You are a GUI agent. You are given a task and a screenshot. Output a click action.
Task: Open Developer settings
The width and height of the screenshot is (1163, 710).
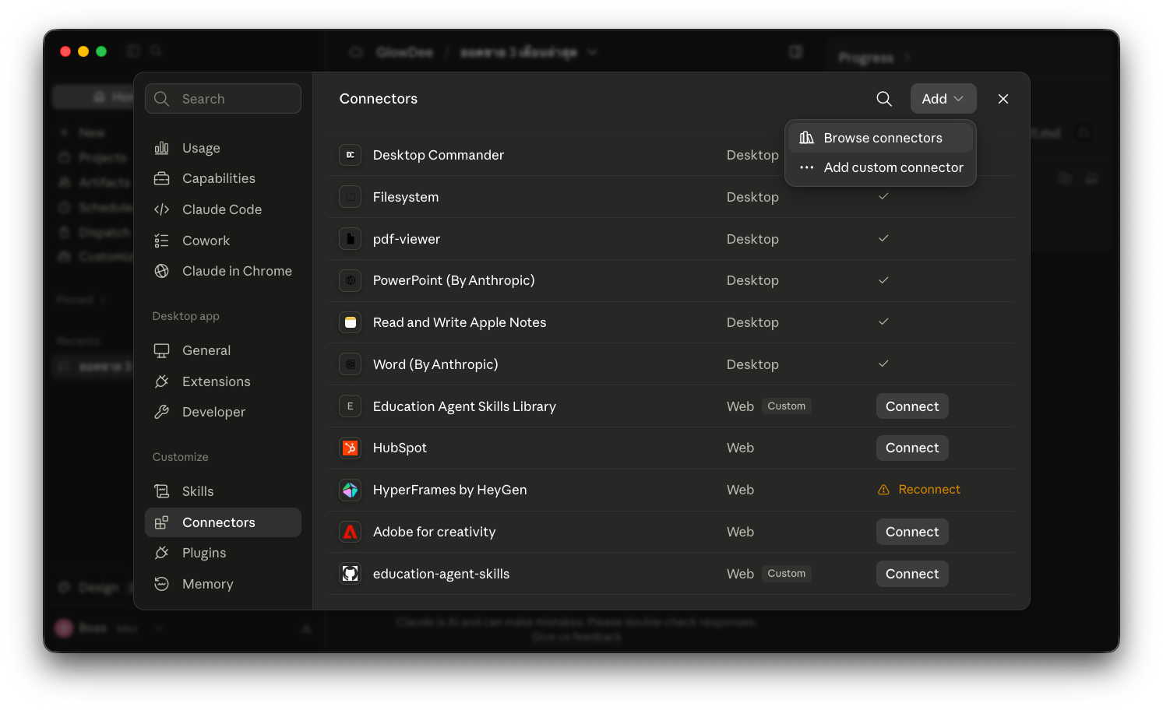click(x=223, y=412)
